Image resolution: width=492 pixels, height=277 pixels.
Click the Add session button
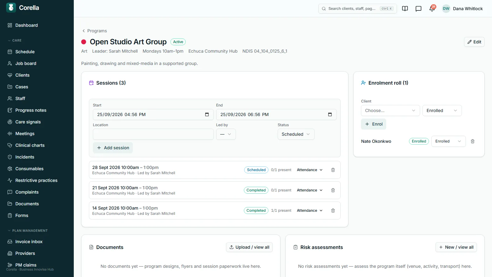pos(113,148)
